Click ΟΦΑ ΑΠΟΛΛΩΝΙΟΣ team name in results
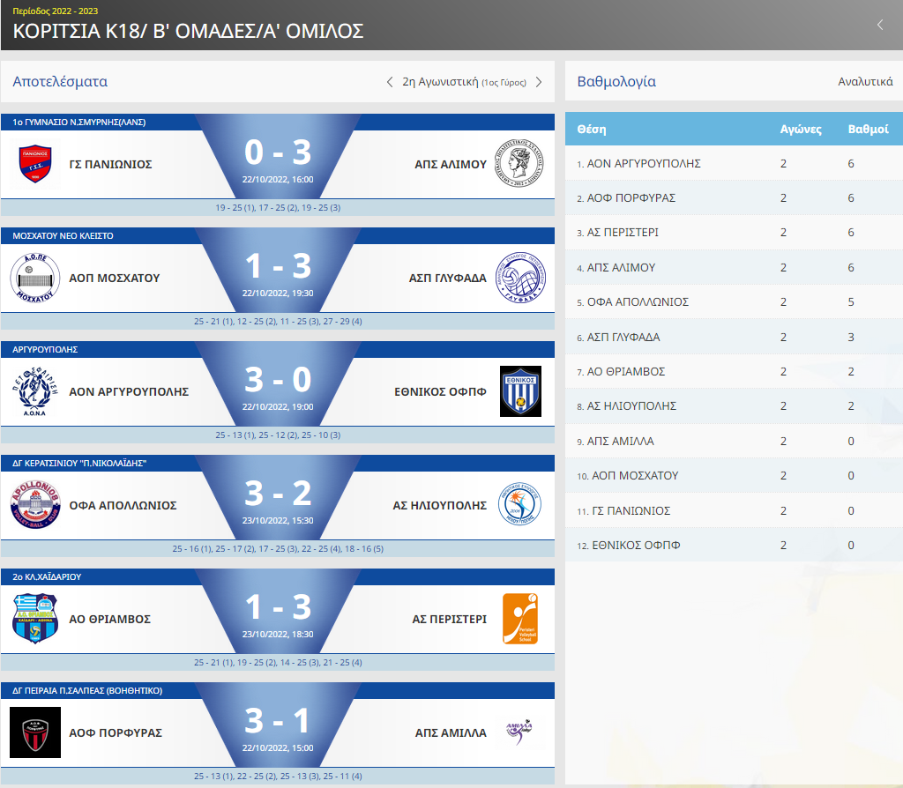 pos(123,505)
